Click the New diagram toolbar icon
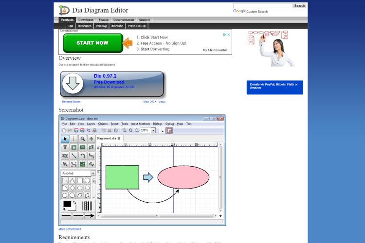This screenshot has height=243, width=365. pos(64,130)
